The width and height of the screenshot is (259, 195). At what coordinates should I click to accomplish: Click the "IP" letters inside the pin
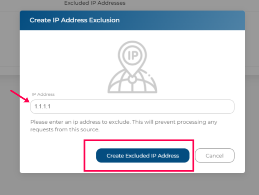(x=133, y=55)
